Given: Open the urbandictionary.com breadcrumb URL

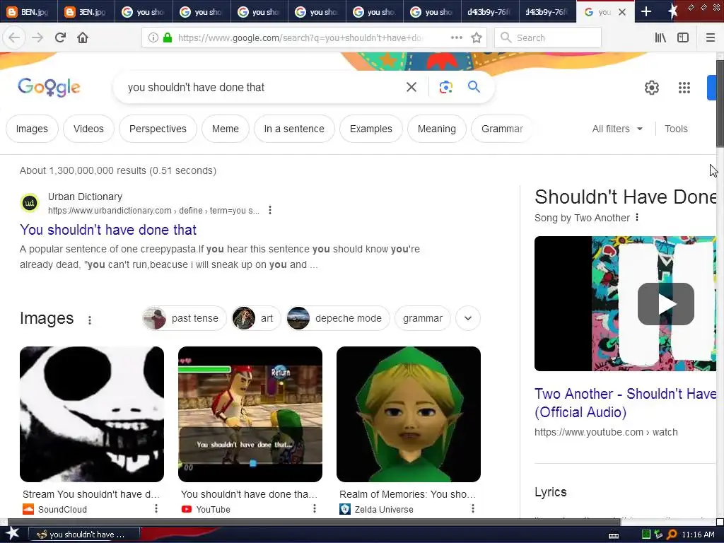Looking at the screenshot, I should pos(153,211).
